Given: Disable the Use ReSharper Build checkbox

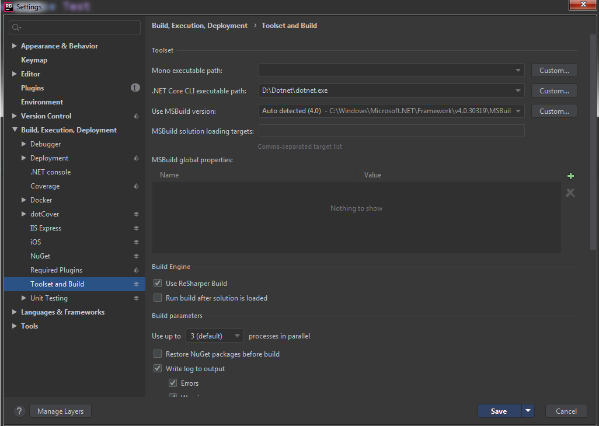Looking at the screenshot, I should click(x=158, y=284).
